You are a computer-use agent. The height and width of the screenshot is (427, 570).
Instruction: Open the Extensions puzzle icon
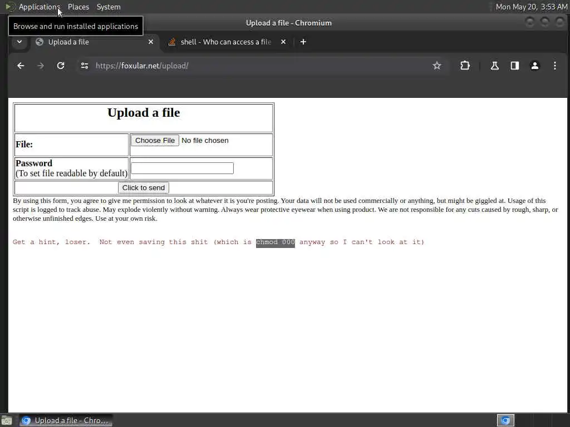point(465,66)
